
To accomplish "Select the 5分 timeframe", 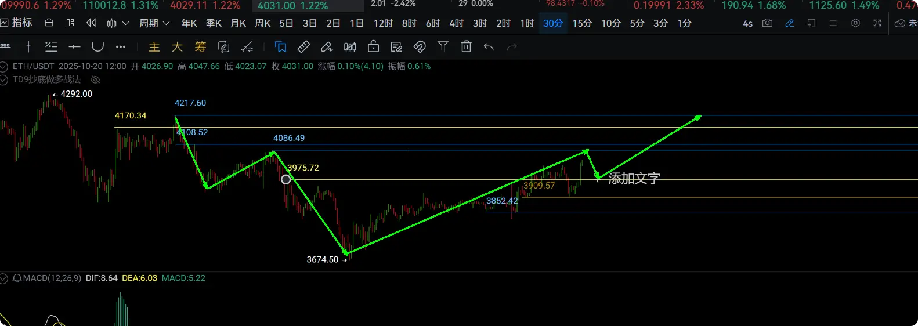I will tap(637, 23).
